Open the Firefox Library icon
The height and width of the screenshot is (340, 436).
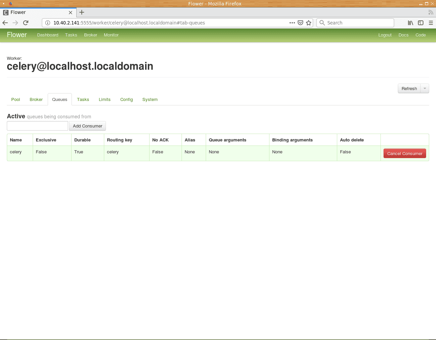click(410, 23)
